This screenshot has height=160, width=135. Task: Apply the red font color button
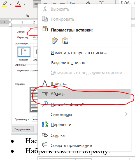click(x=18, y=4)
